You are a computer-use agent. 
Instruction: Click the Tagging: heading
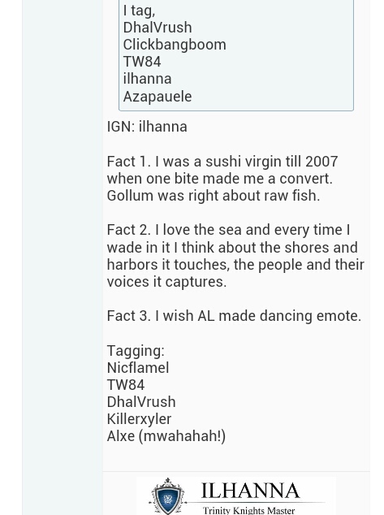[136, 351]
